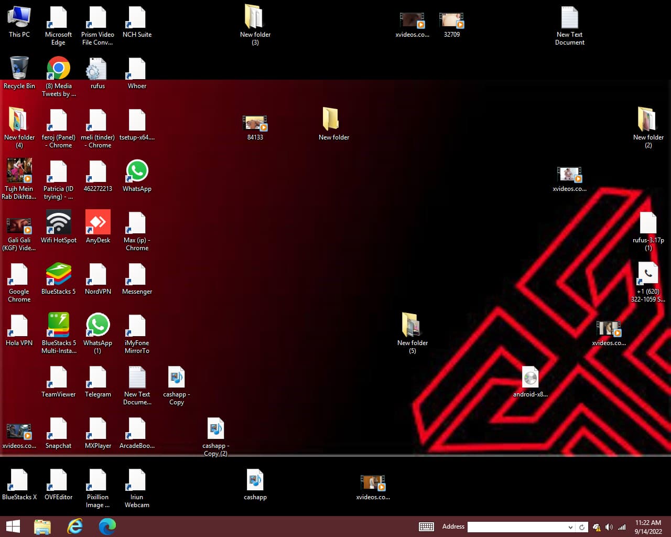Select the Snapchat shortcut

point(59,433)
